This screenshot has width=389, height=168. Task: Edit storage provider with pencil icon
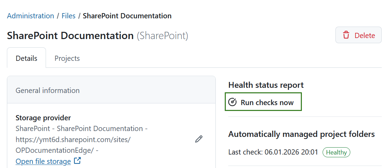(x=199, y=139)
